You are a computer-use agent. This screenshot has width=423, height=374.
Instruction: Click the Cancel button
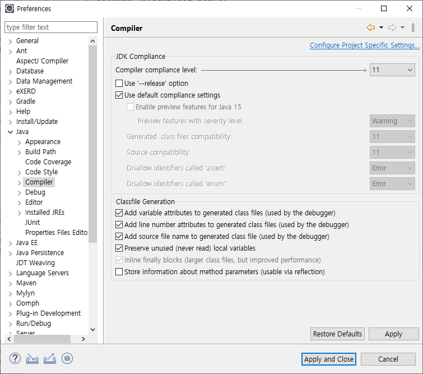pos(388,359)
